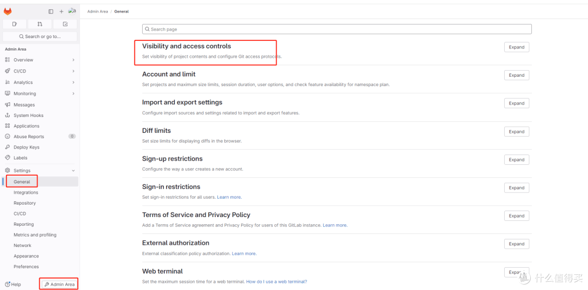
Task: Click the GitLab fox logo
Action: pos(8,11)
